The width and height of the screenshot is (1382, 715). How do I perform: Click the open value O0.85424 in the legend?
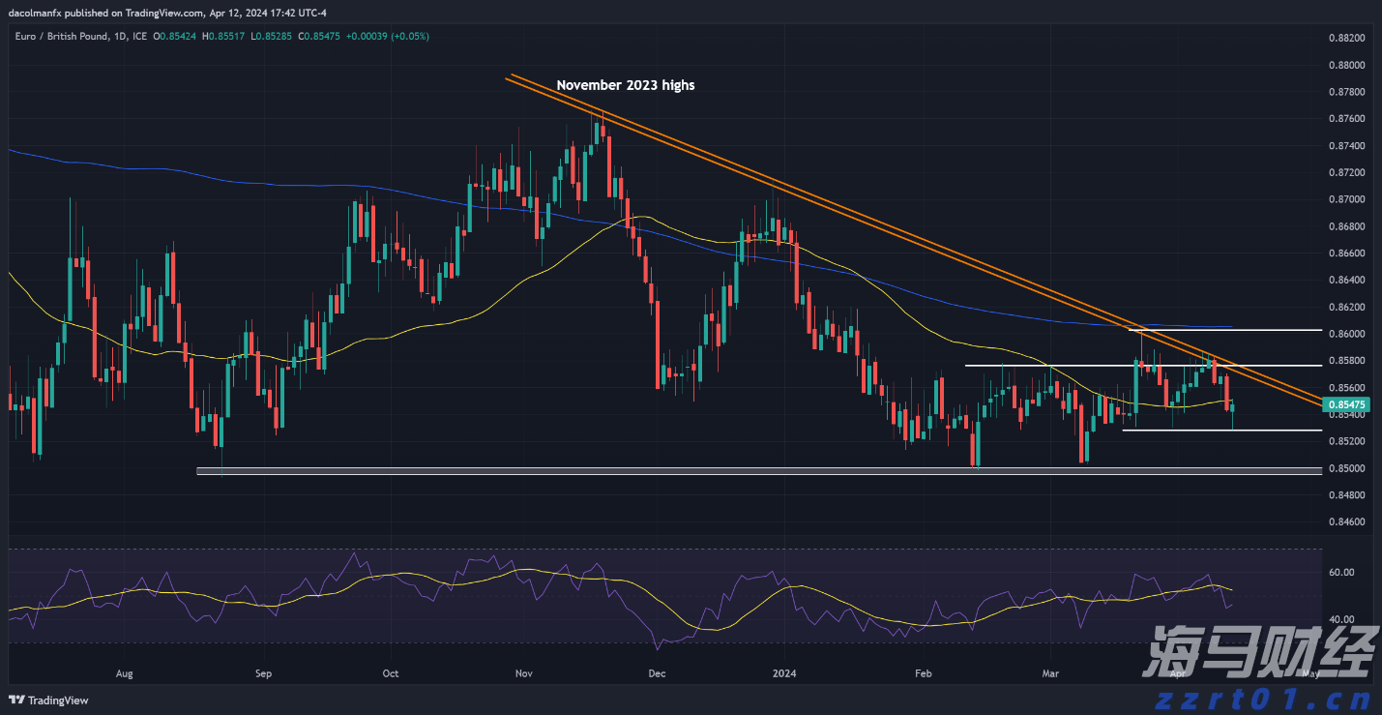coord(177,36)
